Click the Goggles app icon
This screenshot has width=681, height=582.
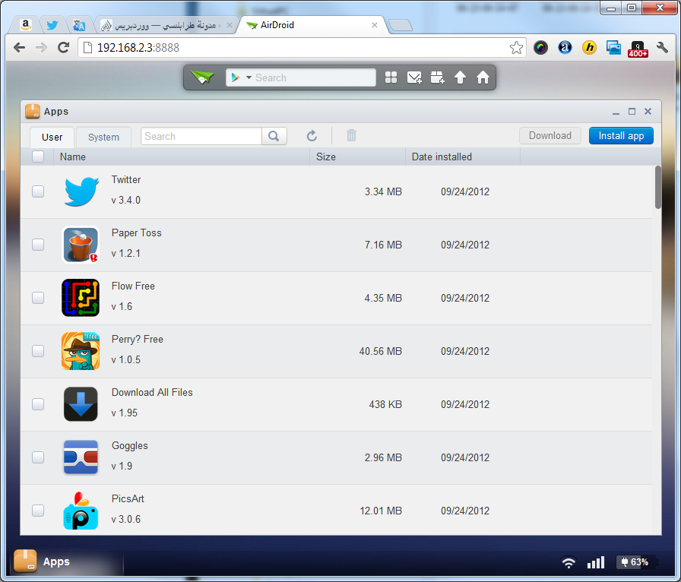pos(81,457)
